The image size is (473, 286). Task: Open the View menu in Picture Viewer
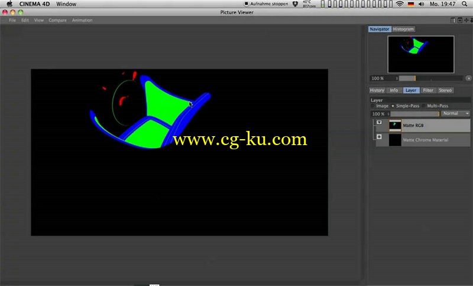click(x=38, y=20)
